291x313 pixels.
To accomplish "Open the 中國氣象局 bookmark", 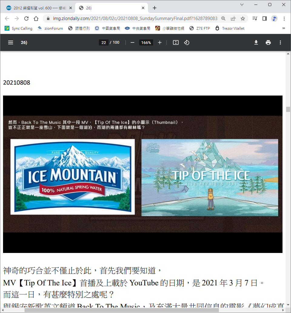I will pyautogui.click(x=108, y=28).
